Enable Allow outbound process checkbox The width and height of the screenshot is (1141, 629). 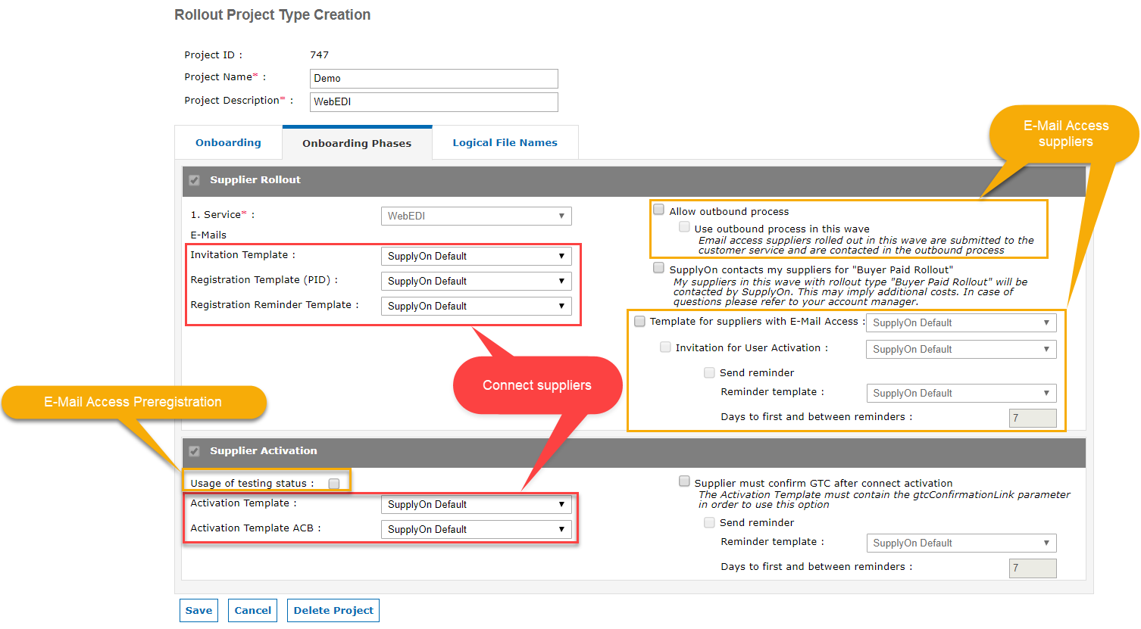pos(659,210)
